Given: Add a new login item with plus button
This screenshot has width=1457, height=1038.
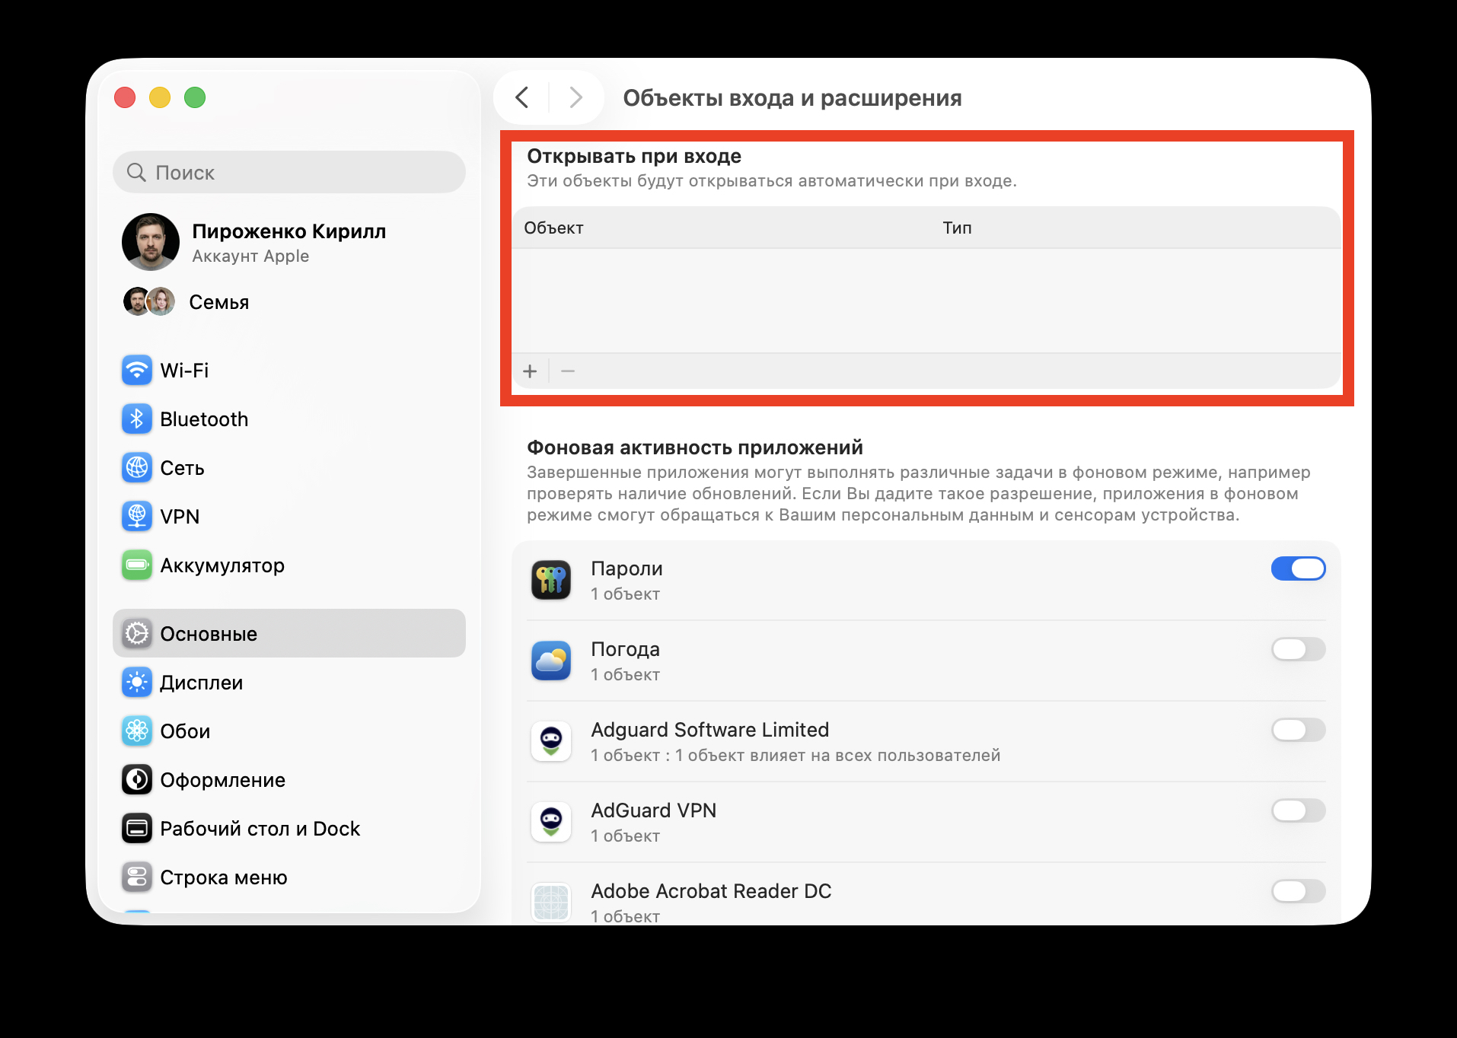Looking at the screenshot, I should (x=530, y=371).
